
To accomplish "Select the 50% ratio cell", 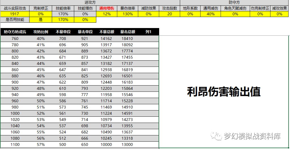I will pos(41,101).
